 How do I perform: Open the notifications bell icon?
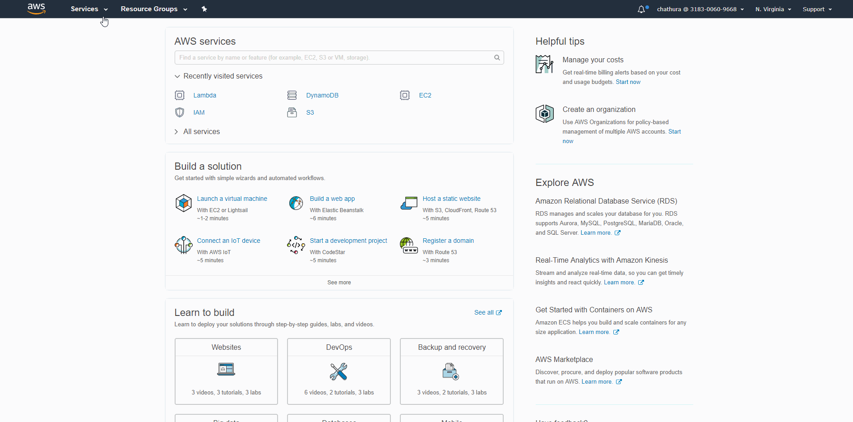(x=641, y=9)
